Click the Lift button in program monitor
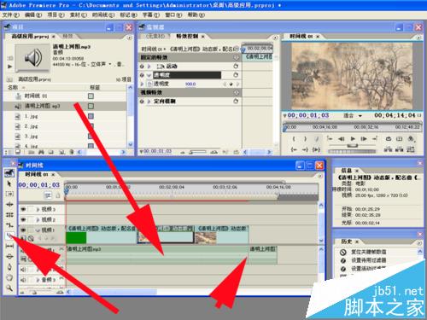This screenshot has width=427, height=320. pos(388,149)
